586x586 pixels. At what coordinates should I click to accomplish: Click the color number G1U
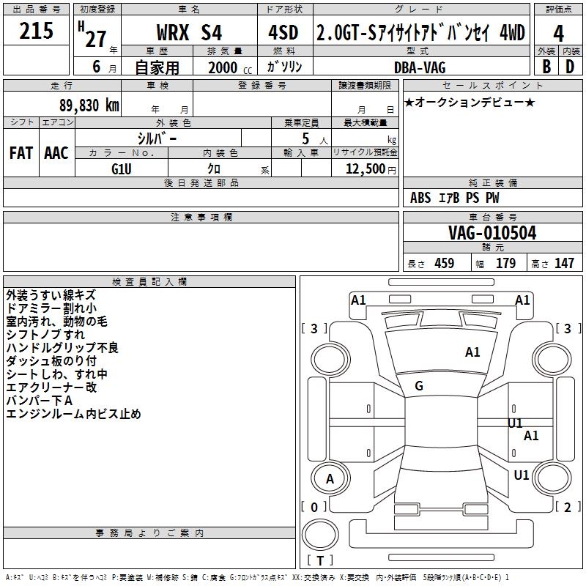[122, 169]
